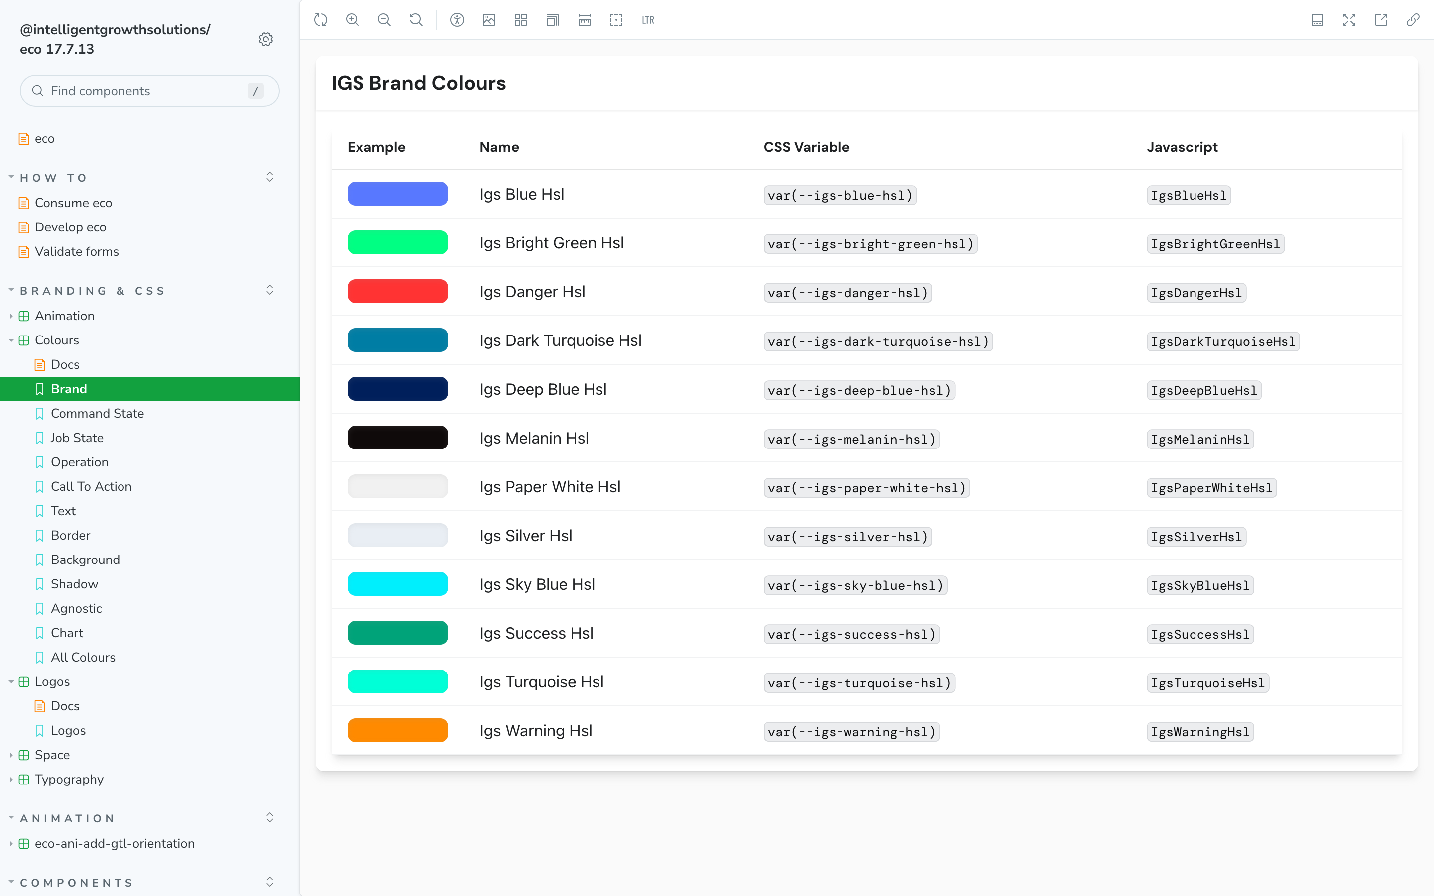
Task: Expand the Typography component group
Action: click(x=69, y=779)
